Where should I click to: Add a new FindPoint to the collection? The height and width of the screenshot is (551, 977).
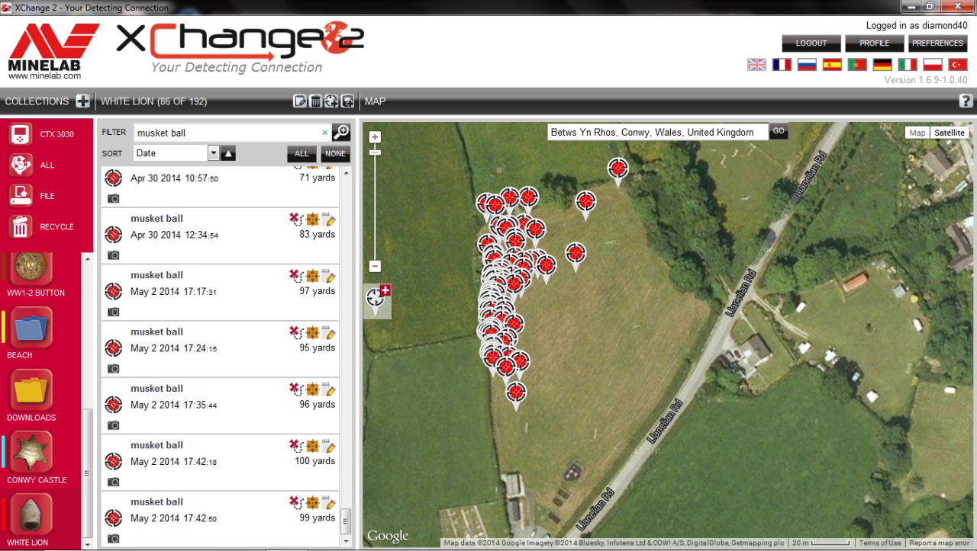[331, 101]
